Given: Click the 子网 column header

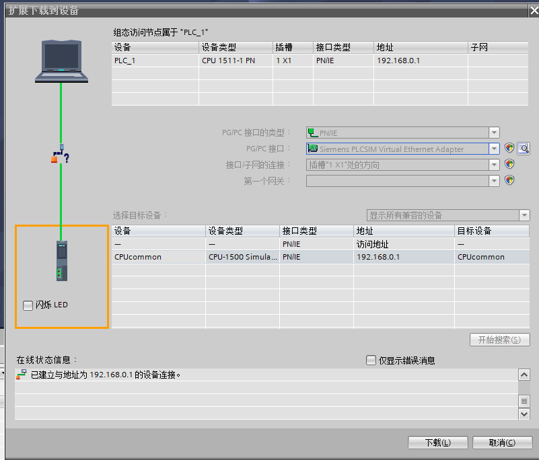Looking at the screenshot, I should (498, 47).
